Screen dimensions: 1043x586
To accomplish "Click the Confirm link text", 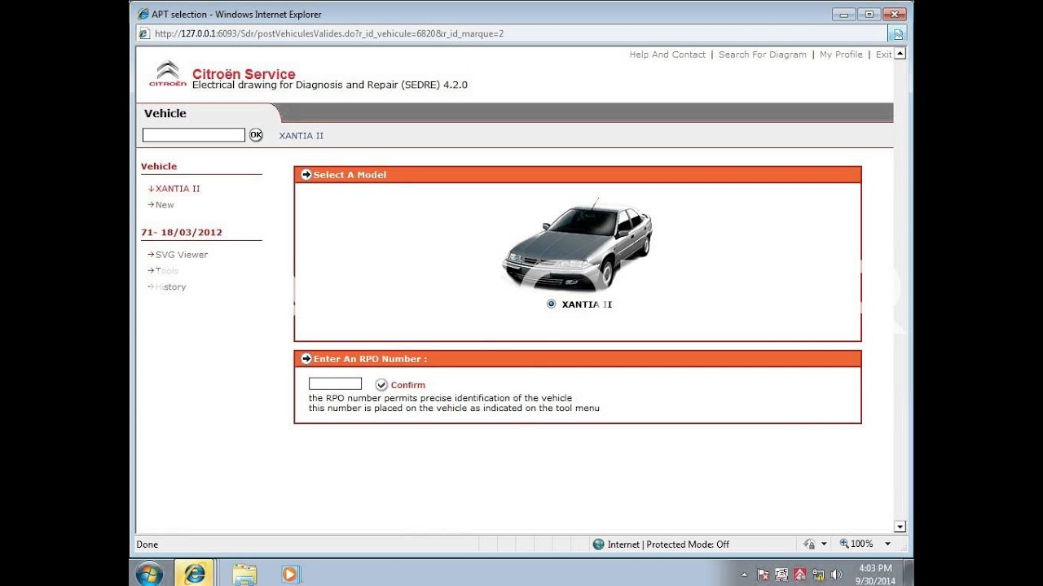I will [x=408, y=385].
